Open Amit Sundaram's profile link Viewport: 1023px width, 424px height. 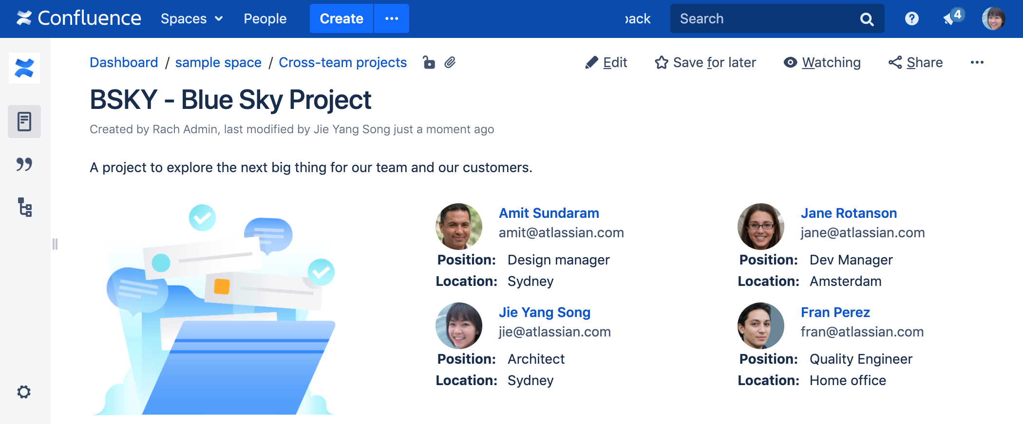pos(549,213)
